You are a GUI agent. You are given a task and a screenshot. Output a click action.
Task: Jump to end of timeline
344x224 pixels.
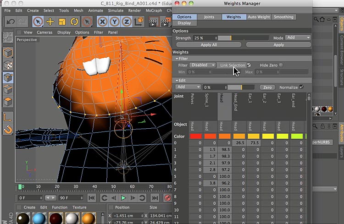tap(155, 198)
